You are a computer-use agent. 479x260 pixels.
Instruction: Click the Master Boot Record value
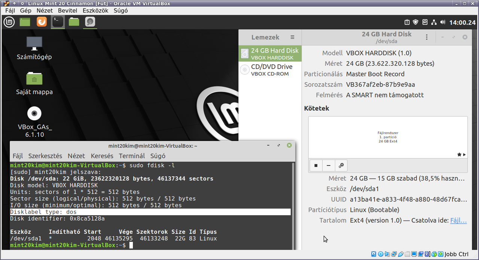[x=375, y=74]
